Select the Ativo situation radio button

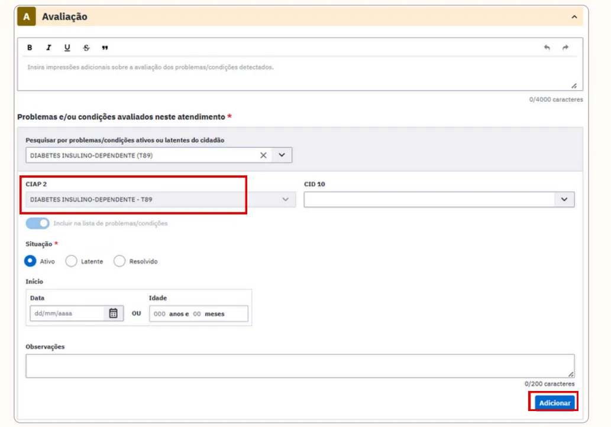[x=30, y=261]
